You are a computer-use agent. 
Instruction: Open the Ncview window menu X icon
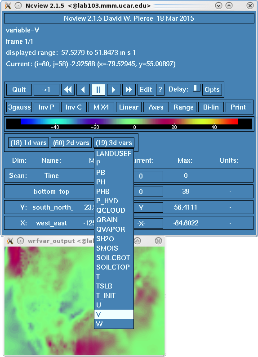point(8,5)
